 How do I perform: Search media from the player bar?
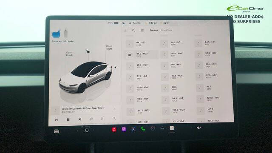click(114, 118)
